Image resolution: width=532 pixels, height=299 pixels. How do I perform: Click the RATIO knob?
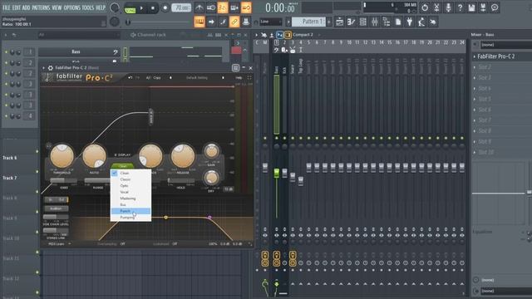tap(94, 156)
